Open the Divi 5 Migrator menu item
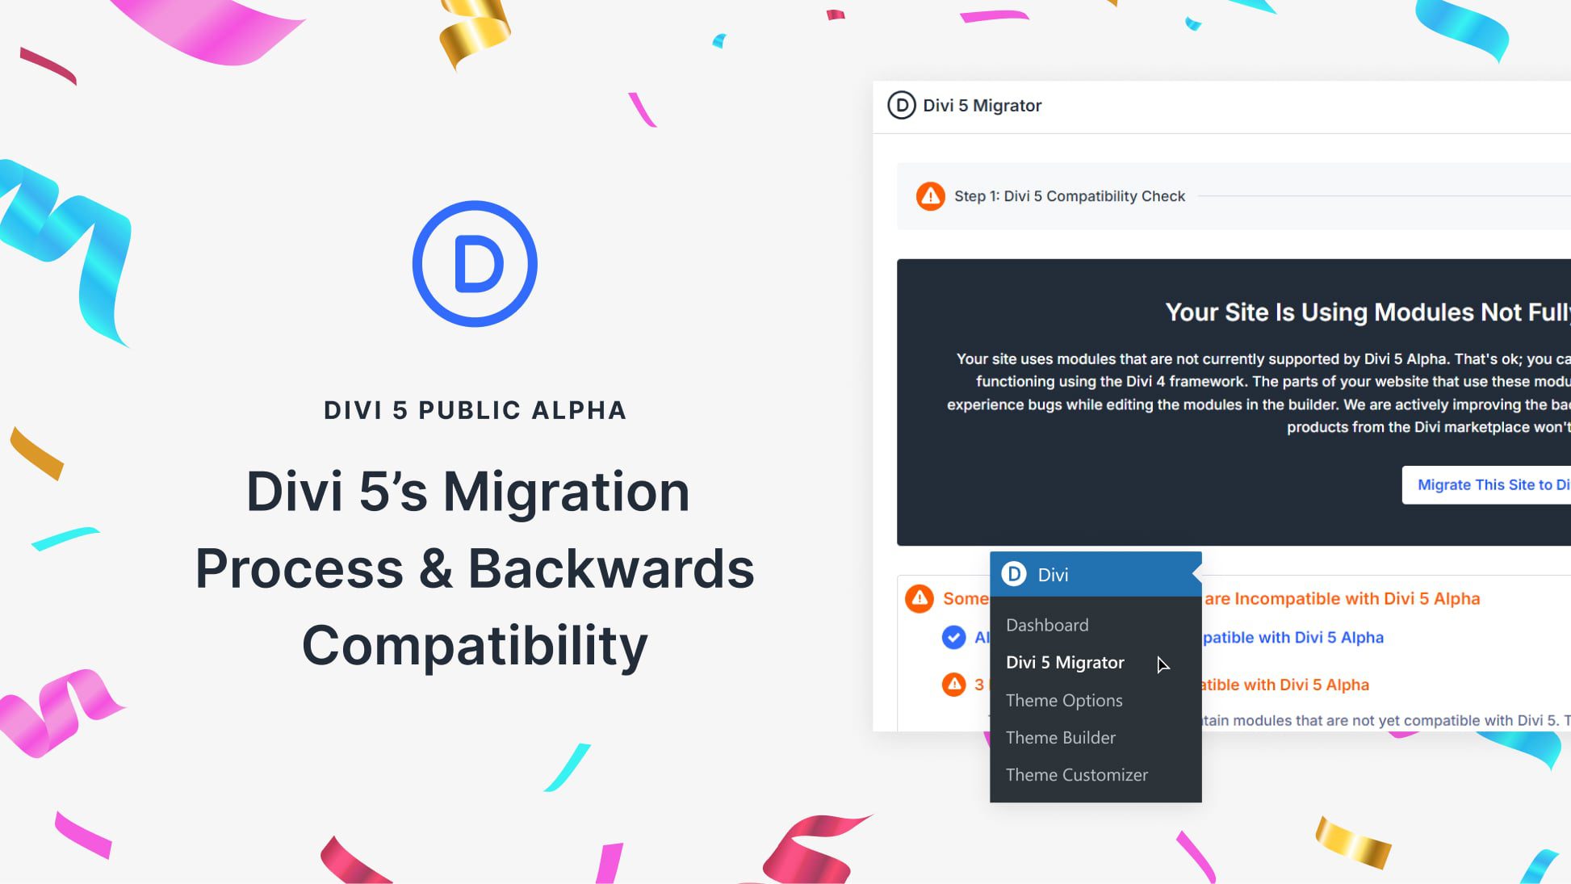The width and height of the screenshot is (1571, 884). 1065,662
